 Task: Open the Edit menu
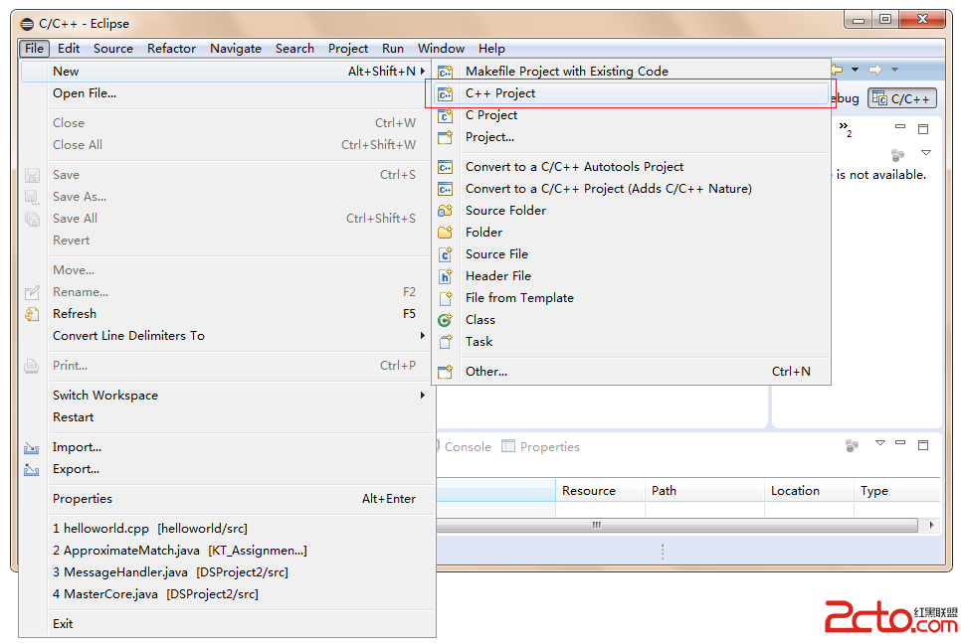tap(69, 49)
